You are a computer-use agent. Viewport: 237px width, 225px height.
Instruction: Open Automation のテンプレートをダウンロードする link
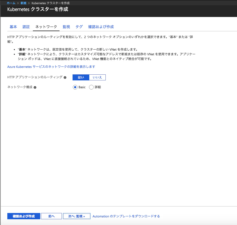click(x=126, y=216)
